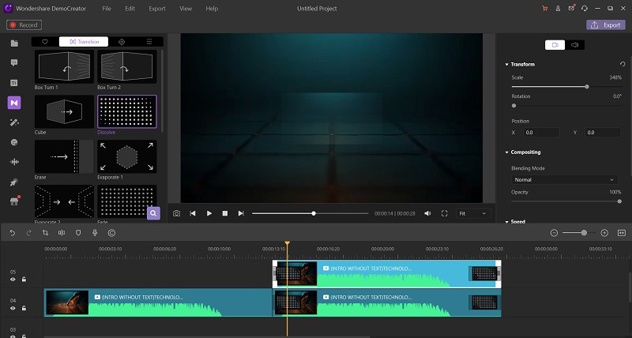This screenshot has width=632, height=338.
Task: Open the Fit zoom dropdown
Action: 472,213
